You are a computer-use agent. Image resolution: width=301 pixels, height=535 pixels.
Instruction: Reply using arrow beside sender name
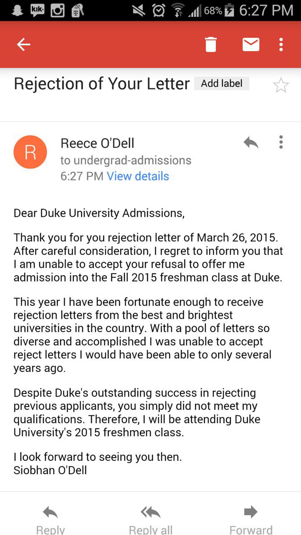(251, 143)
